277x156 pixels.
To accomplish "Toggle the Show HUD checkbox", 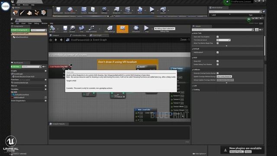I will (x=218, y=61).
